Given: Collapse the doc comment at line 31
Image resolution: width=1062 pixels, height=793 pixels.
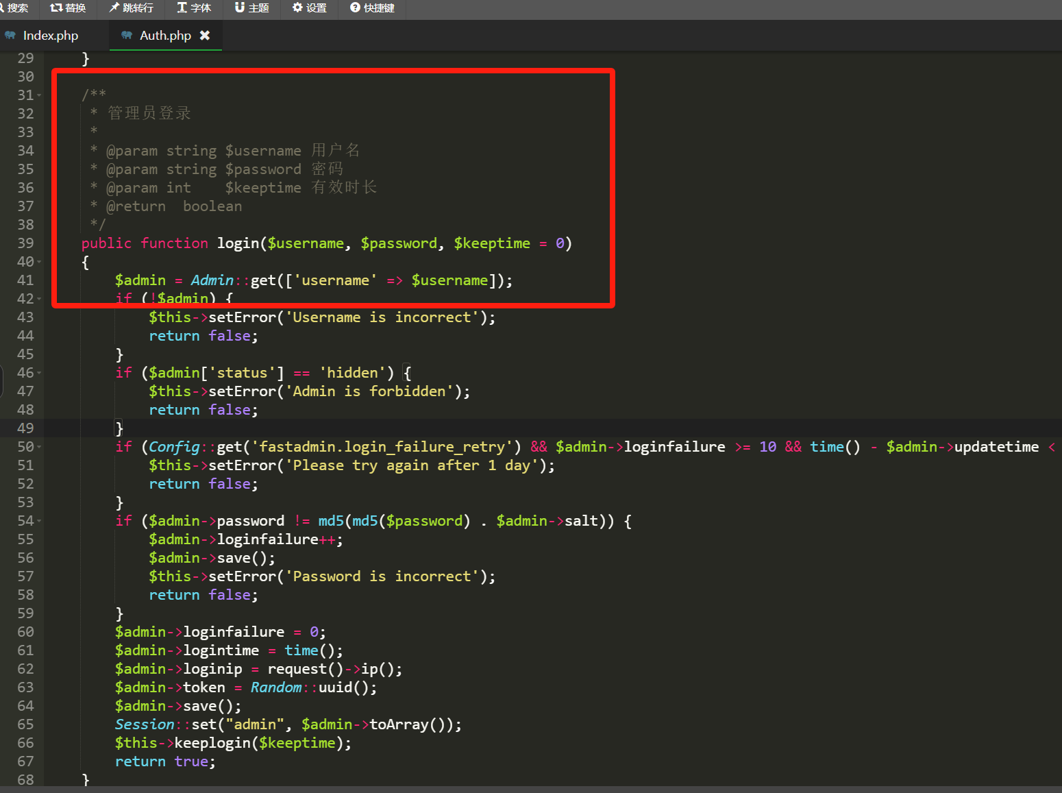Looking at the screenshot, I should tap(39, 95).
